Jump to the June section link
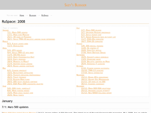 click(4, 86)
